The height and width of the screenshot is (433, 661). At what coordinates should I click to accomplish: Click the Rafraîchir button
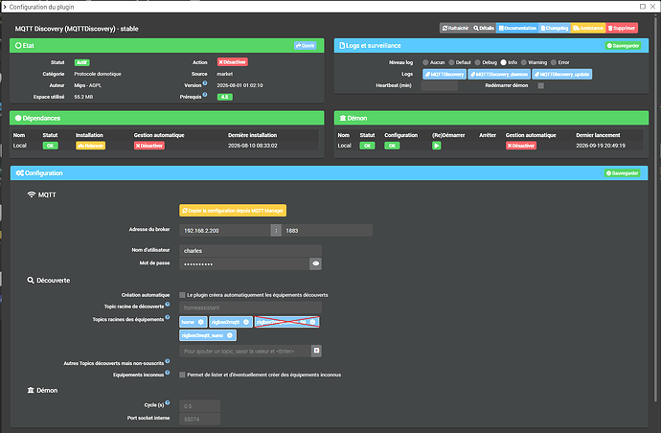point(455,28)
